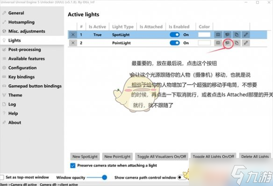This screenshot has width=273, height=186.
Task: Click the Is Enabled column header
Action: [x=179, y=27]
